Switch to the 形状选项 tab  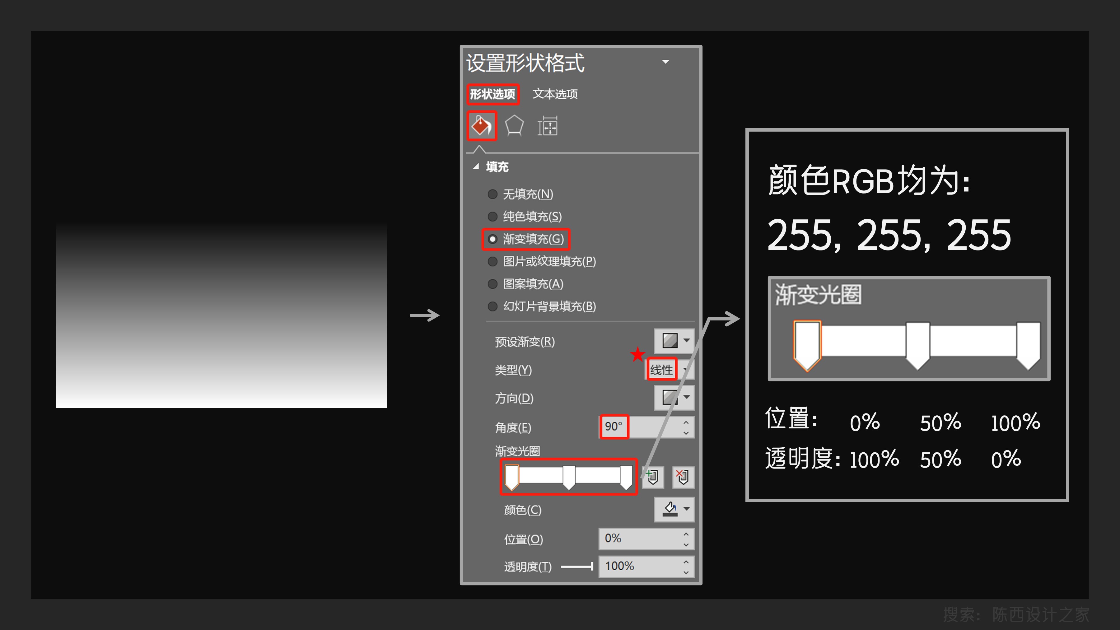click(492, 94)
